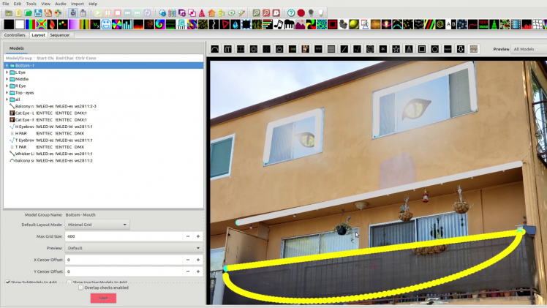
Task: Click the download arrow model icon
Action: (461, 49)
